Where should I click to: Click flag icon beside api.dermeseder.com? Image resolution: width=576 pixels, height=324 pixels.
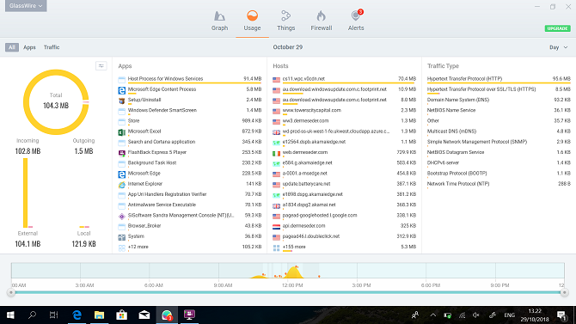(276, 227)
